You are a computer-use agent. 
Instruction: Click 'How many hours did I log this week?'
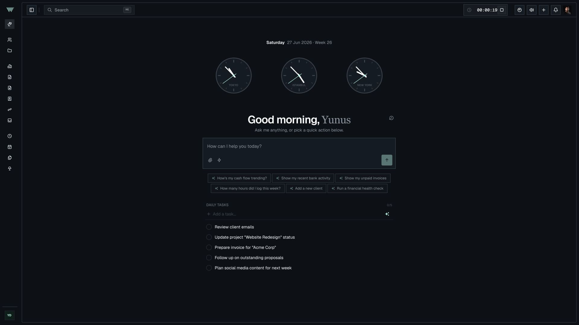[x=248, y=188]
